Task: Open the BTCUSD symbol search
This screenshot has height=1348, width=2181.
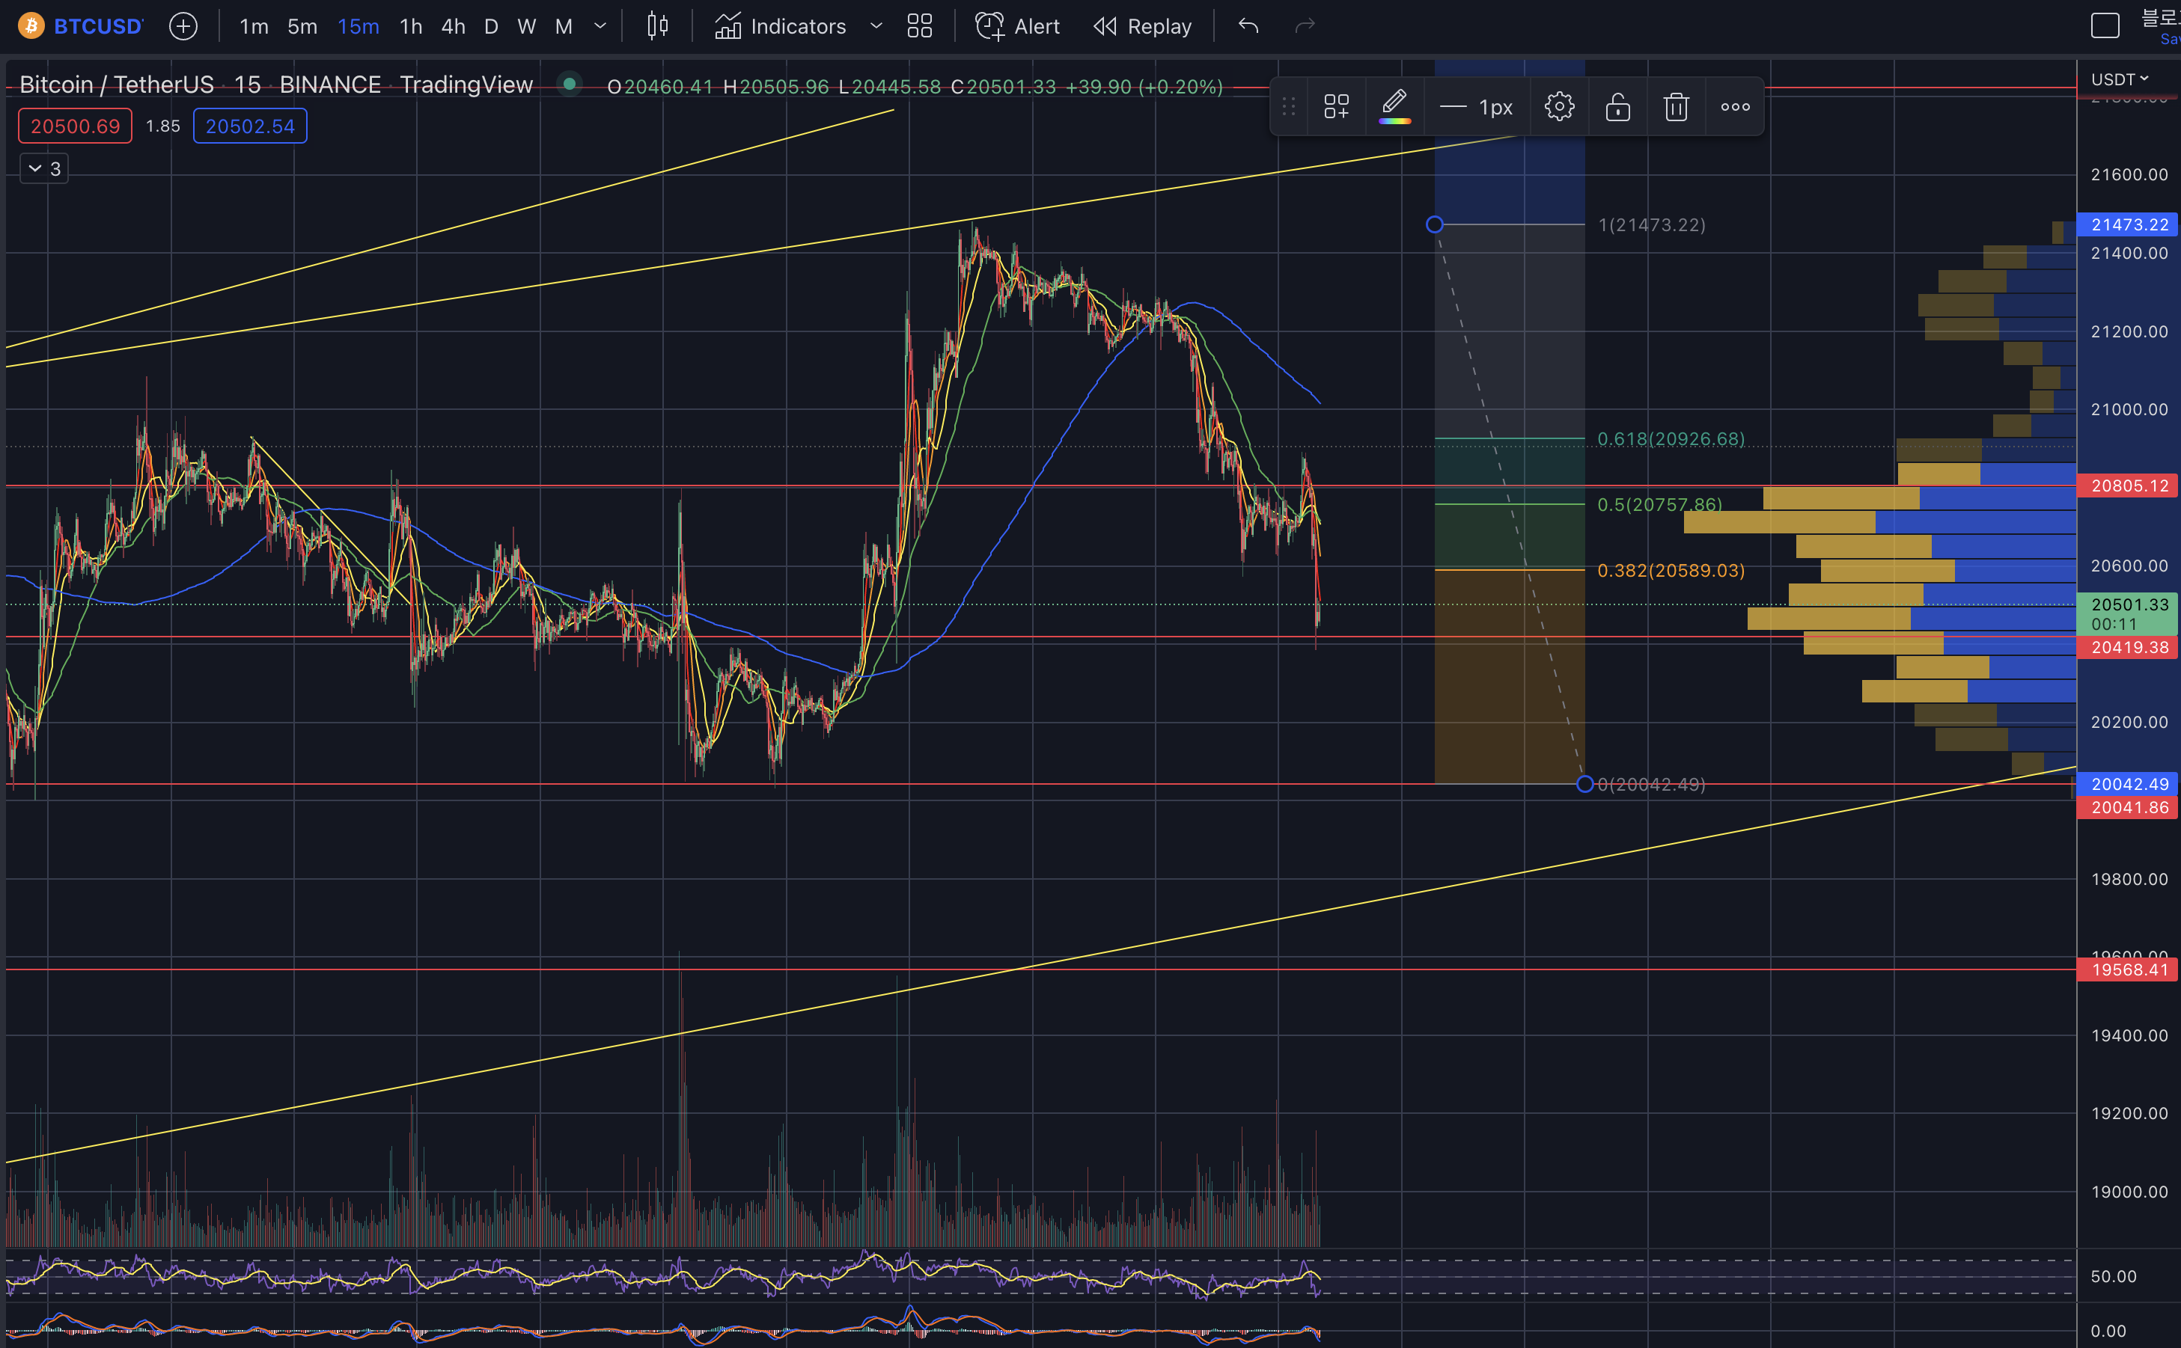Action: [x=97, y=27]
